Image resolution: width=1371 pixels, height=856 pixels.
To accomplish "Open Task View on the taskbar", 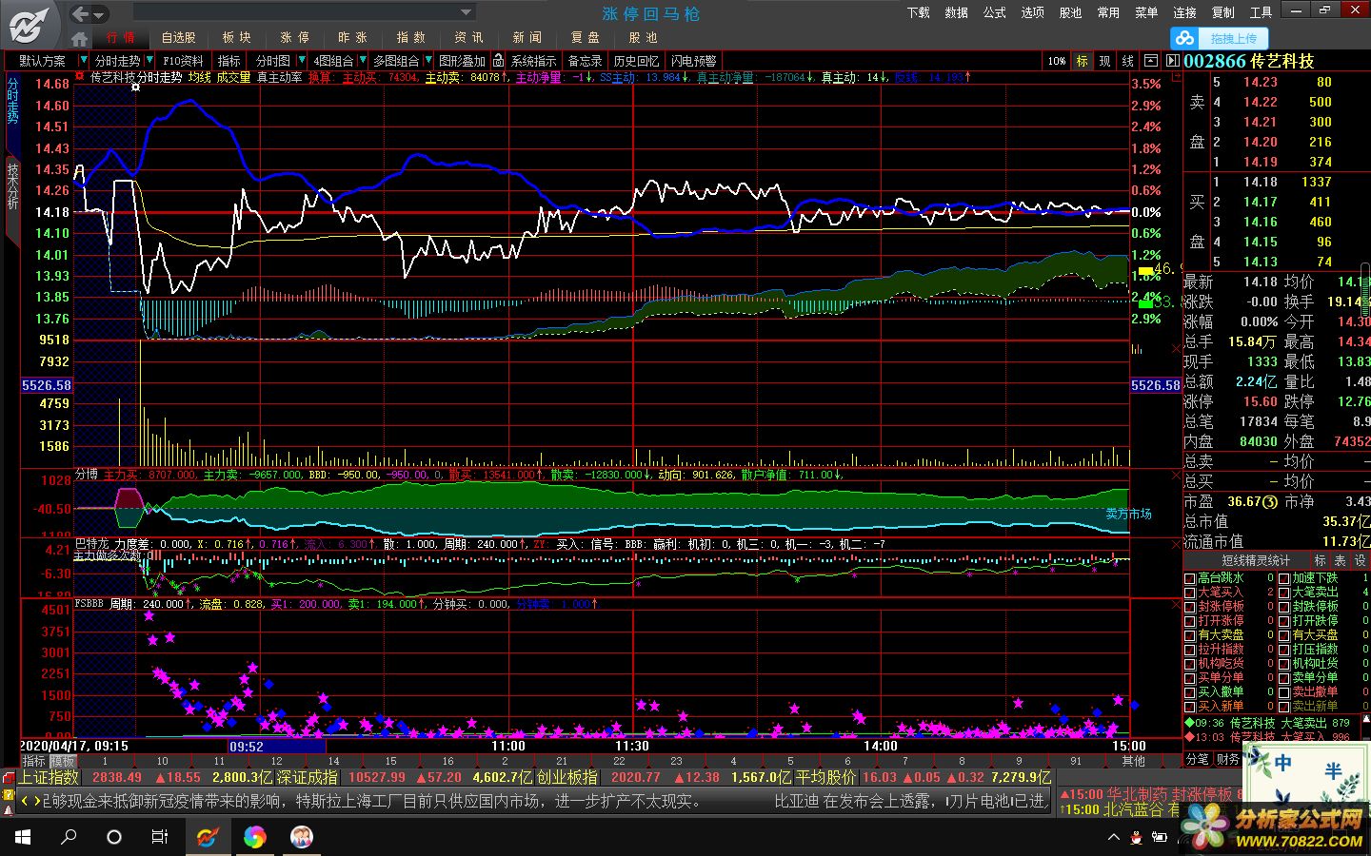I will [160, 837].
